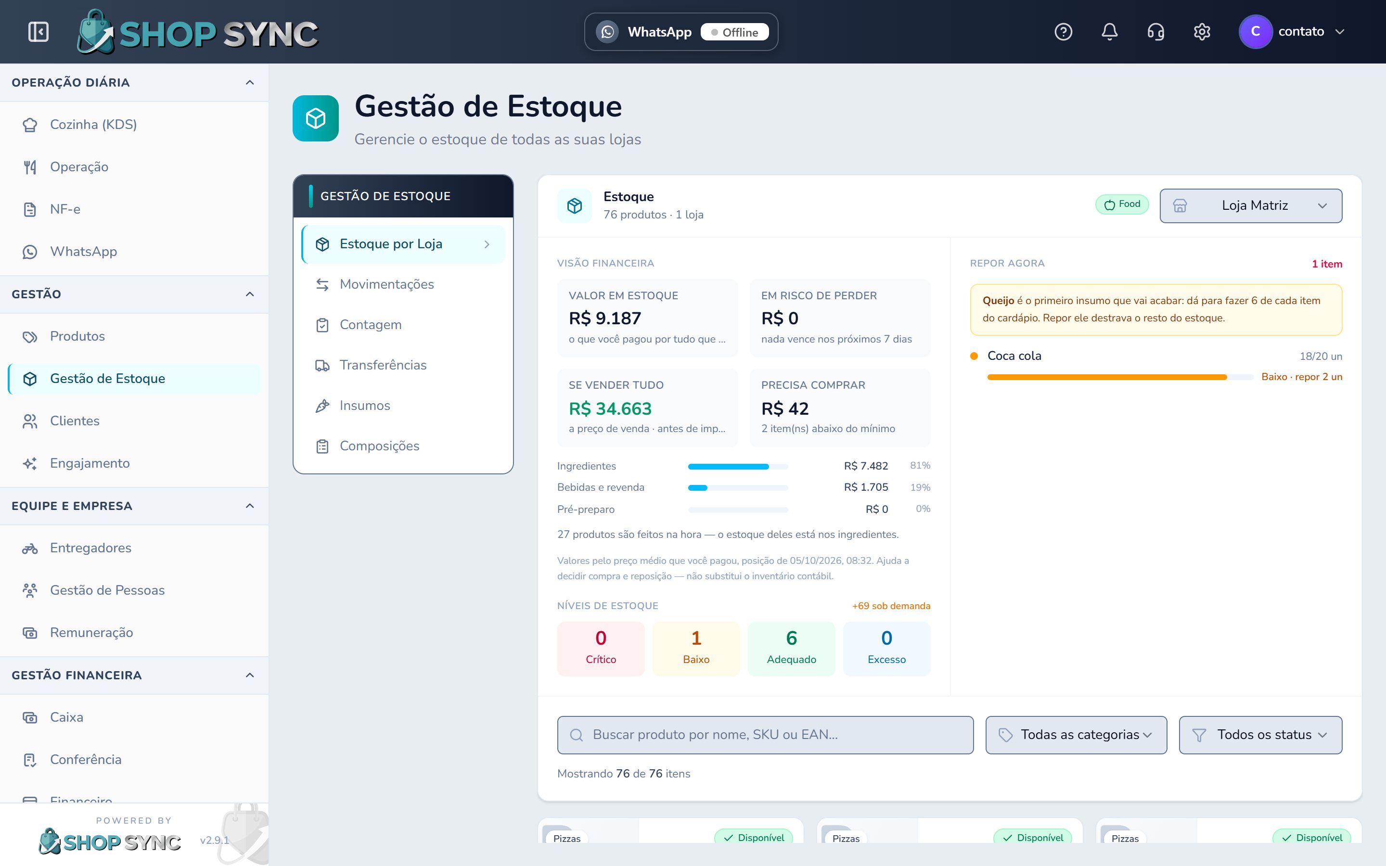Image resolution: width=1386 pixels, height=866 pixels.
Task: Click the NF-e document icon
Action: click(x=30, y=210)
